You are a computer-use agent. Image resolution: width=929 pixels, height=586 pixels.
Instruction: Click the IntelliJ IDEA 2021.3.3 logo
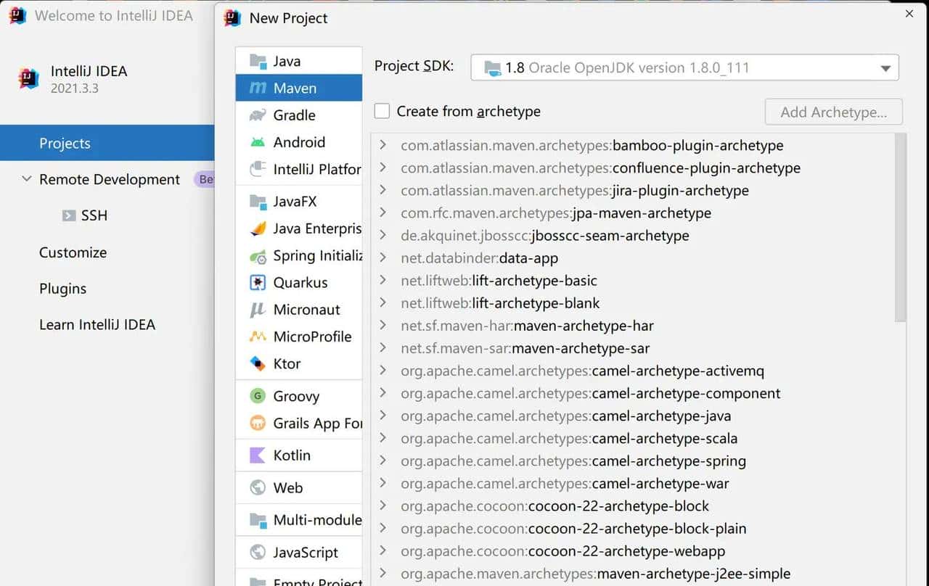28,78
